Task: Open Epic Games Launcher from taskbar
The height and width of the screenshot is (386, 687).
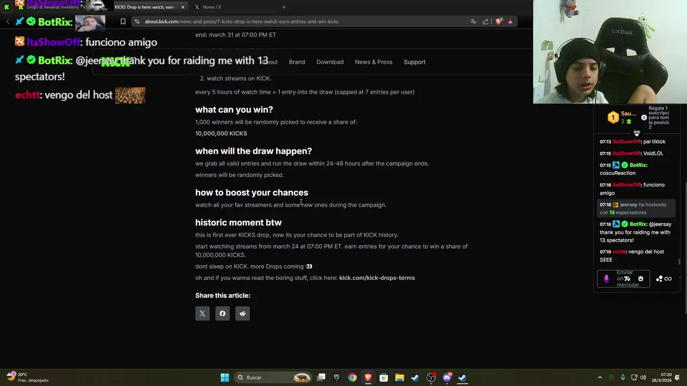Action: [x=337, y=377]
